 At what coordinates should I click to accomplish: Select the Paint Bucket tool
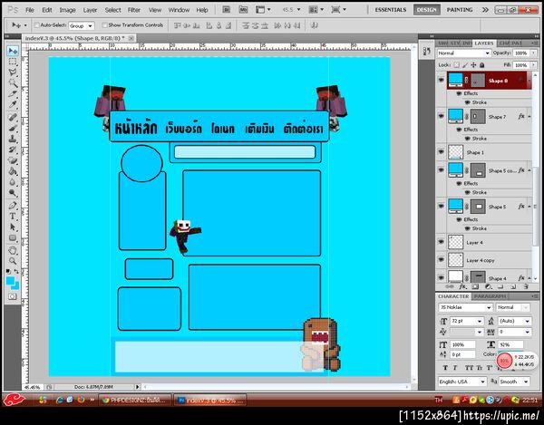(x=13, y=171)
